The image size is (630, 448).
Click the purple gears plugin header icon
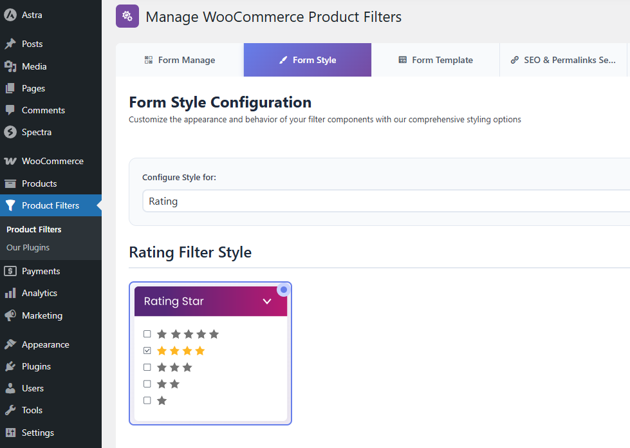pyautogui.click(x=127, y=16)
